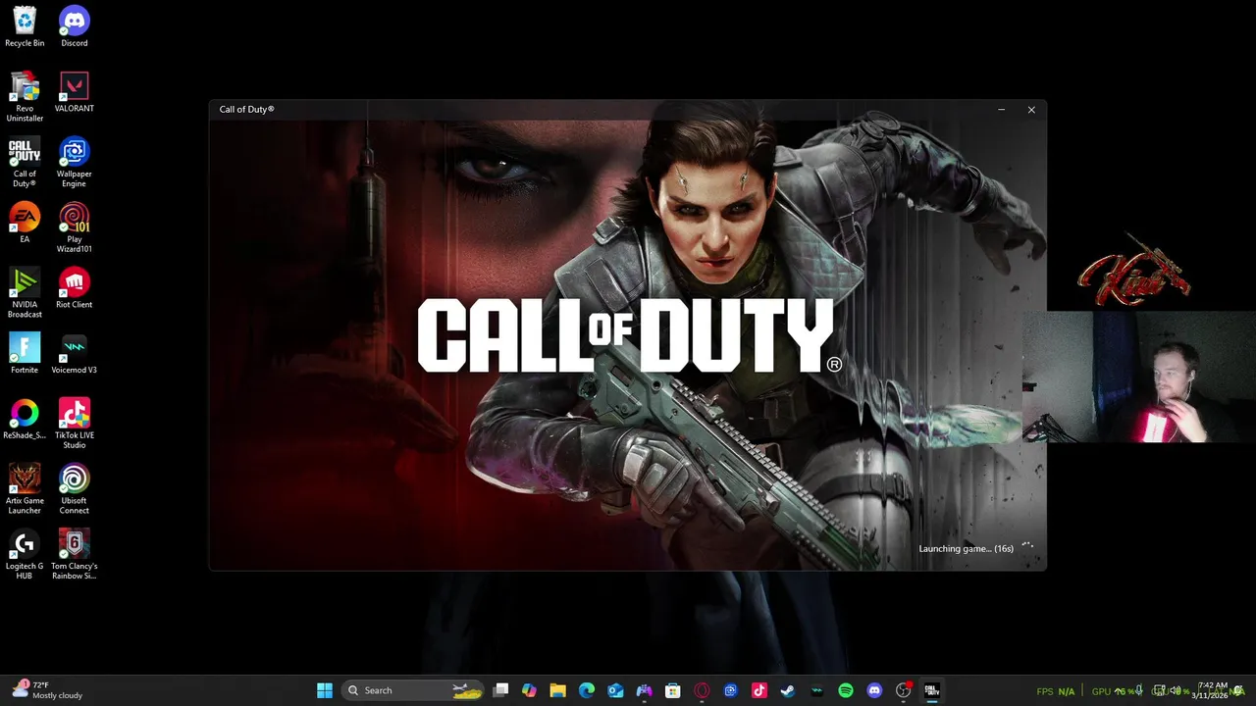Open Outlook from the taskbar
This screenshot has width=1256, height=706.
pyautogui.click(x=615, y=690)
